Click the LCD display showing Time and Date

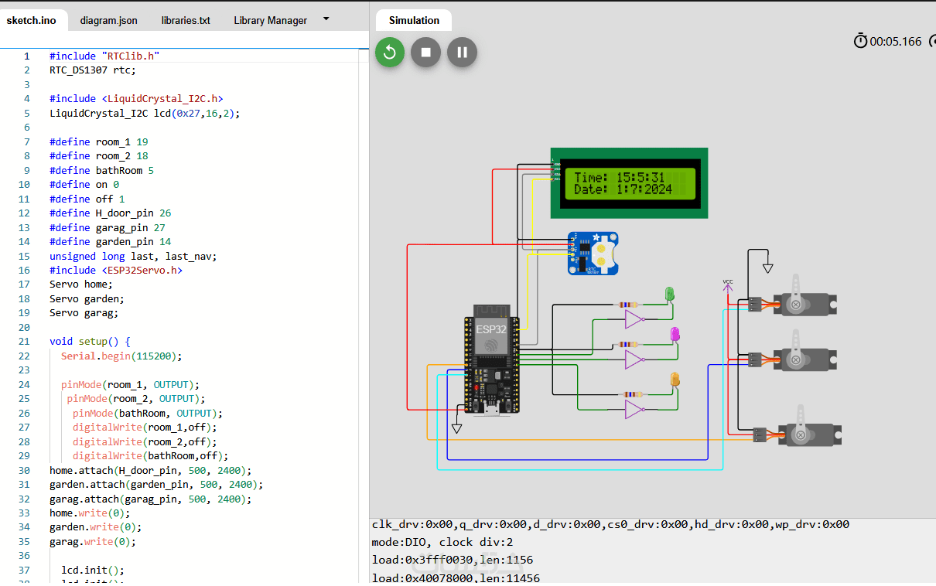click(x=629, y=183)
